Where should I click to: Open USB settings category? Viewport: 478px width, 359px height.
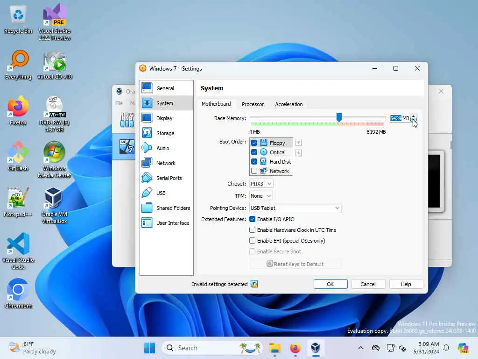pos(167,193)
